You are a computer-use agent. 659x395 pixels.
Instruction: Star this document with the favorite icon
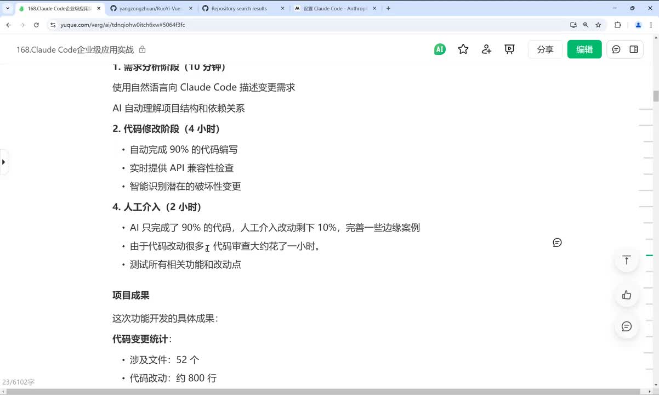(x=463, y=49)
